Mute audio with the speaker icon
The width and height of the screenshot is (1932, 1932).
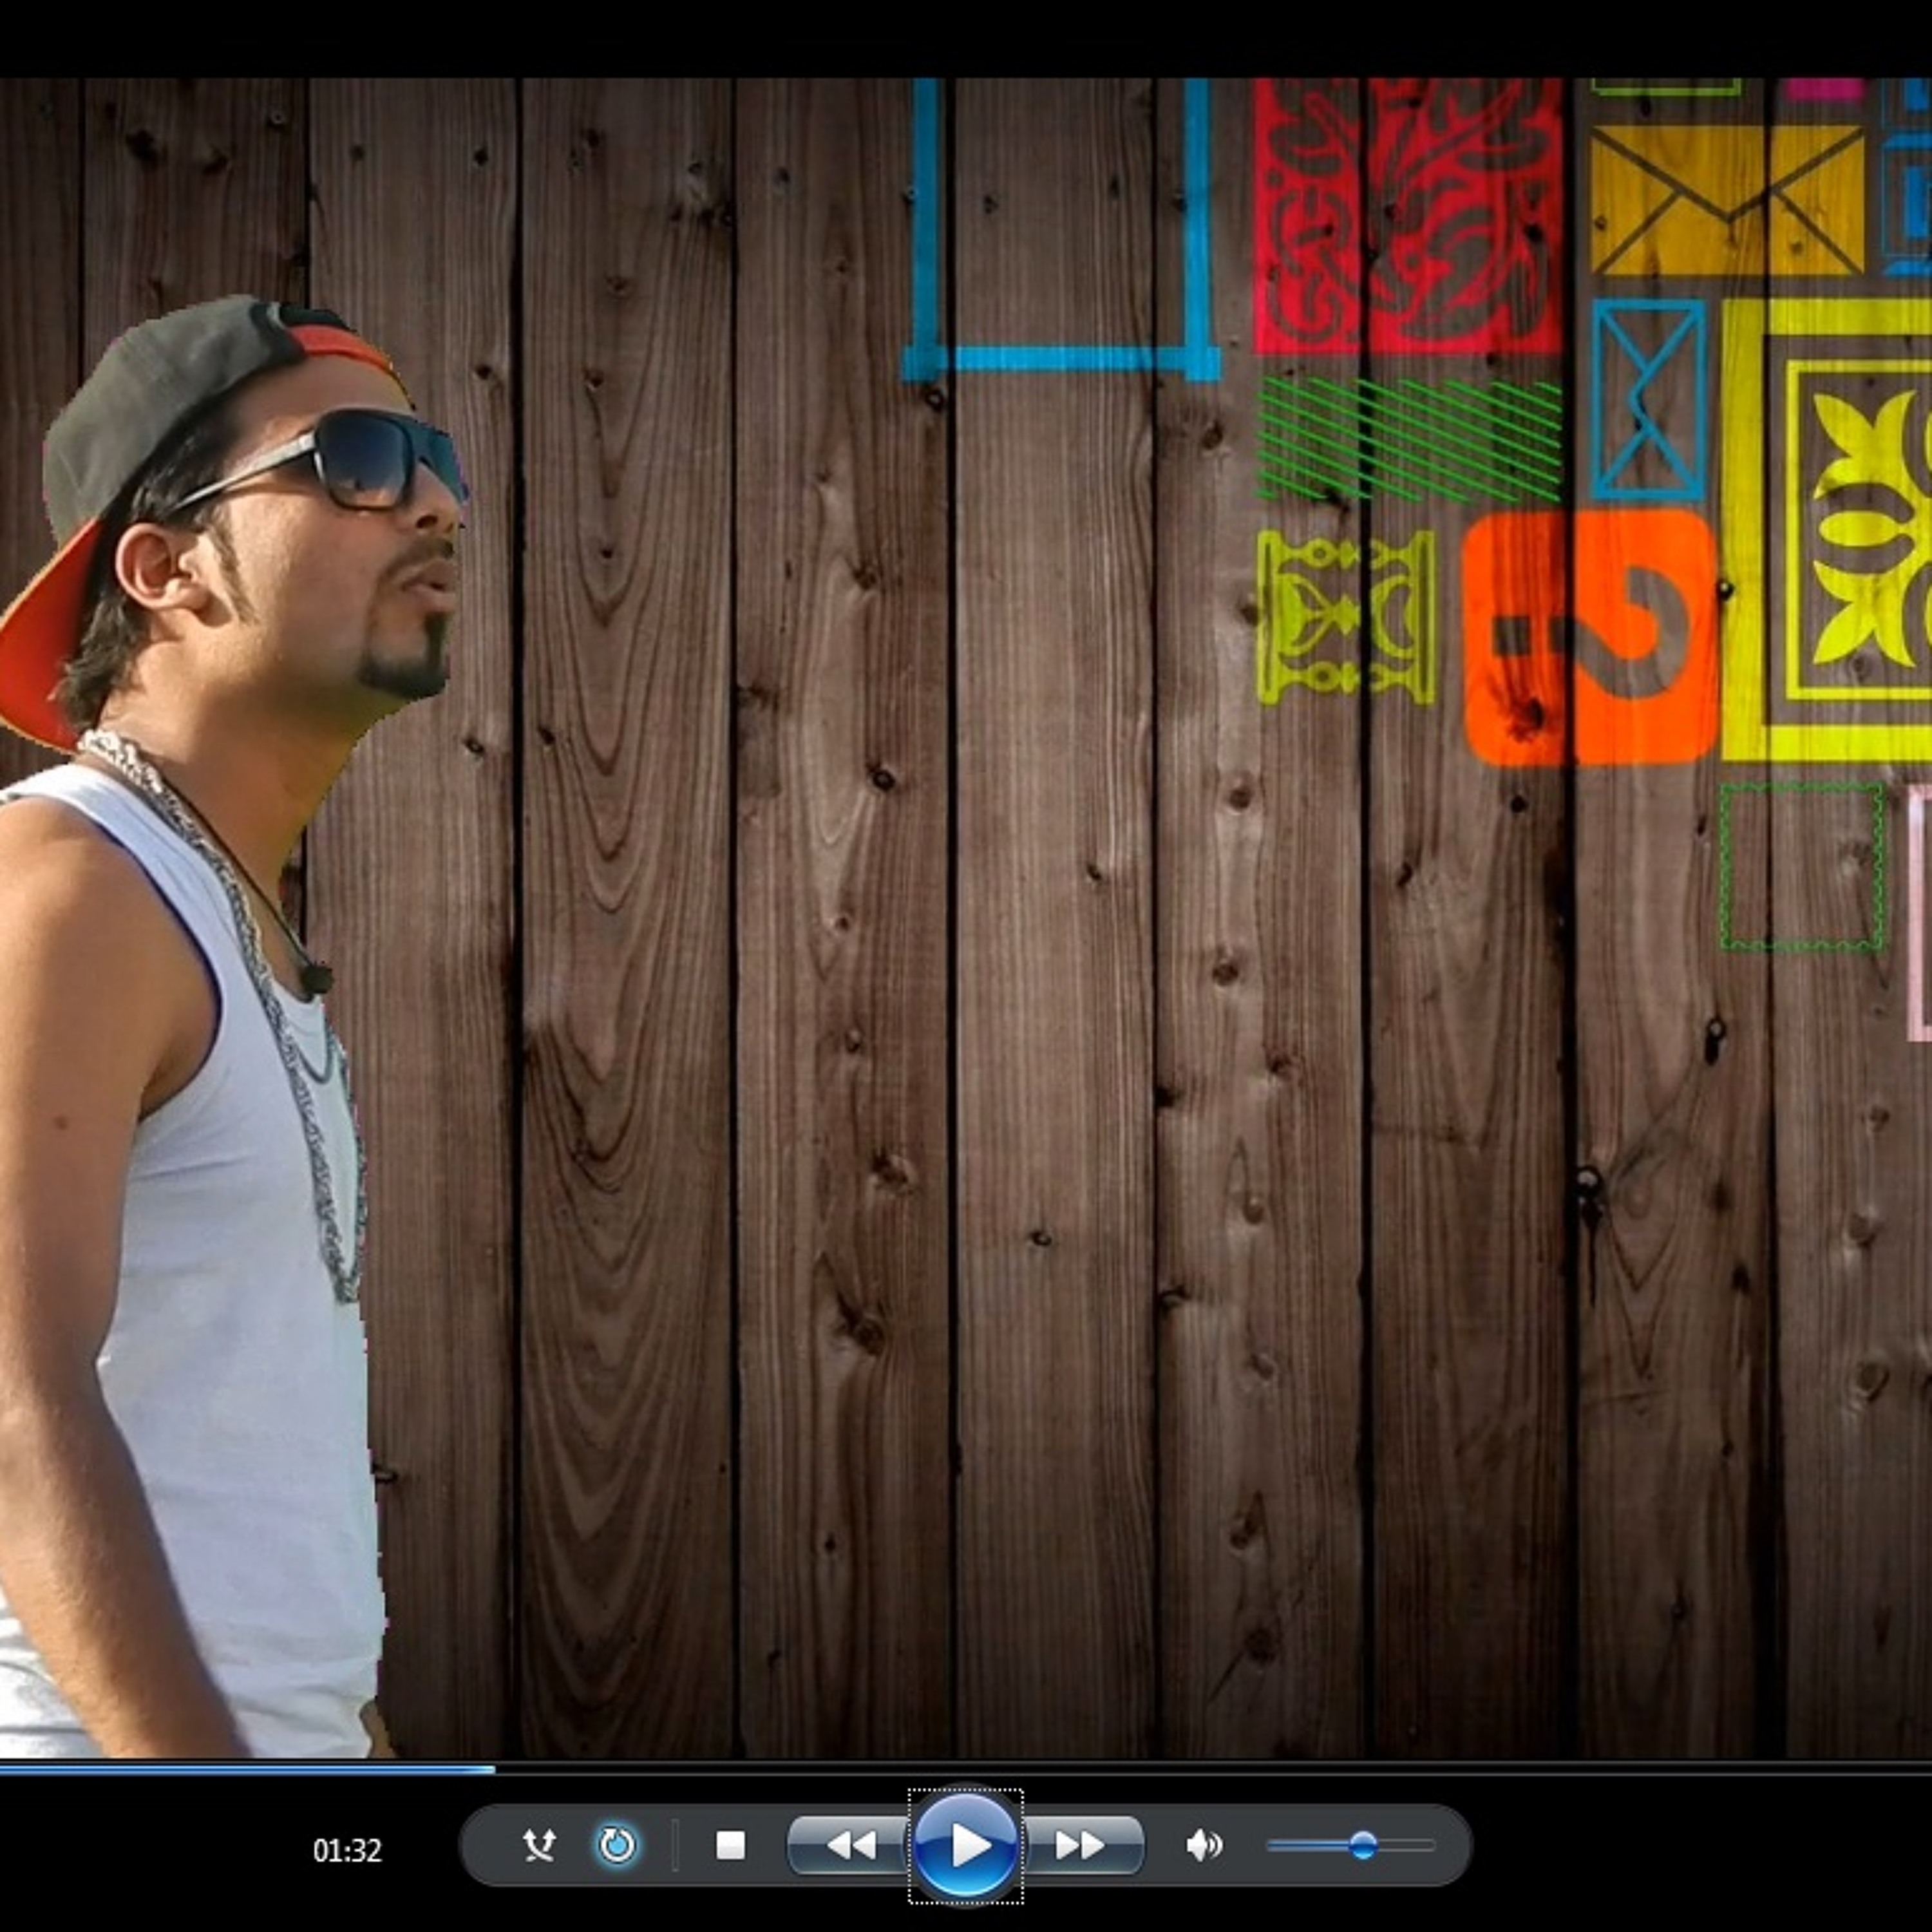tap(1203, 1845)
